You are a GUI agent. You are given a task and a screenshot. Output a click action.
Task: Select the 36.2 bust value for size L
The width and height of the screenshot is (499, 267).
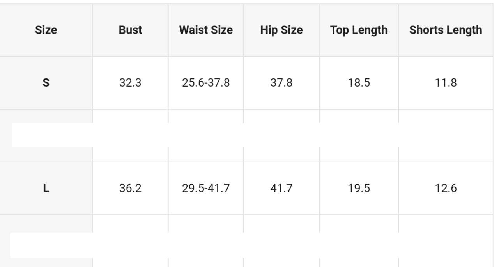pos(130,189)
